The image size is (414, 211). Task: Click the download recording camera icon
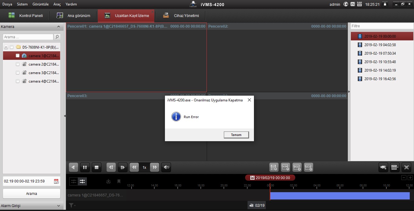[x=383, y=167]
